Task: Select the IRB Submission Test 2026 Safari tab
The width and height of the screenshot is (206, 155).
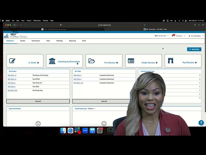Action: (155, 29)
